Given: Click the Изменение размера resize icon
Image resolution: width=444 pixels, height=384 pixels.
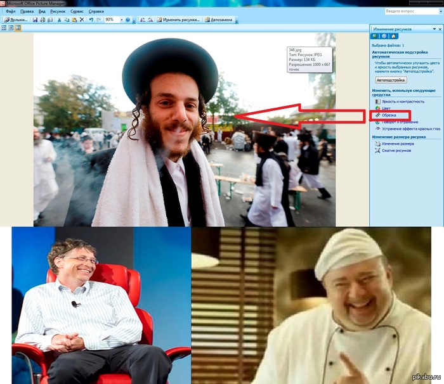Looking at the screenshot, I should tap(377, 144).
